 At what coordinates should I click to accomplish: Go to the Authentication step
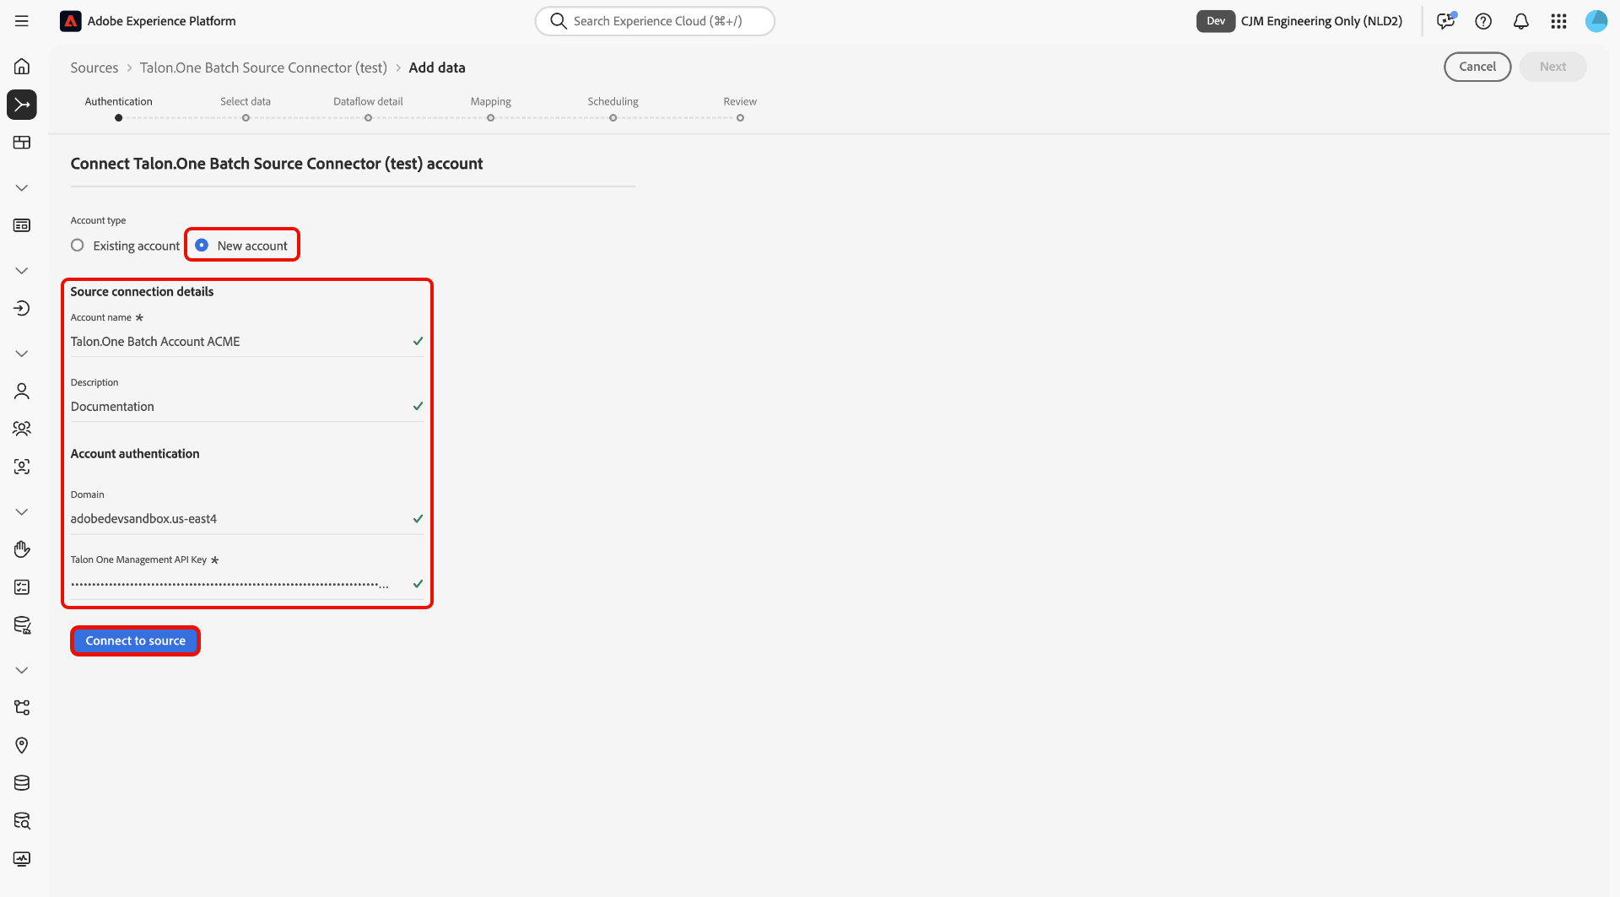coord(119,109)
